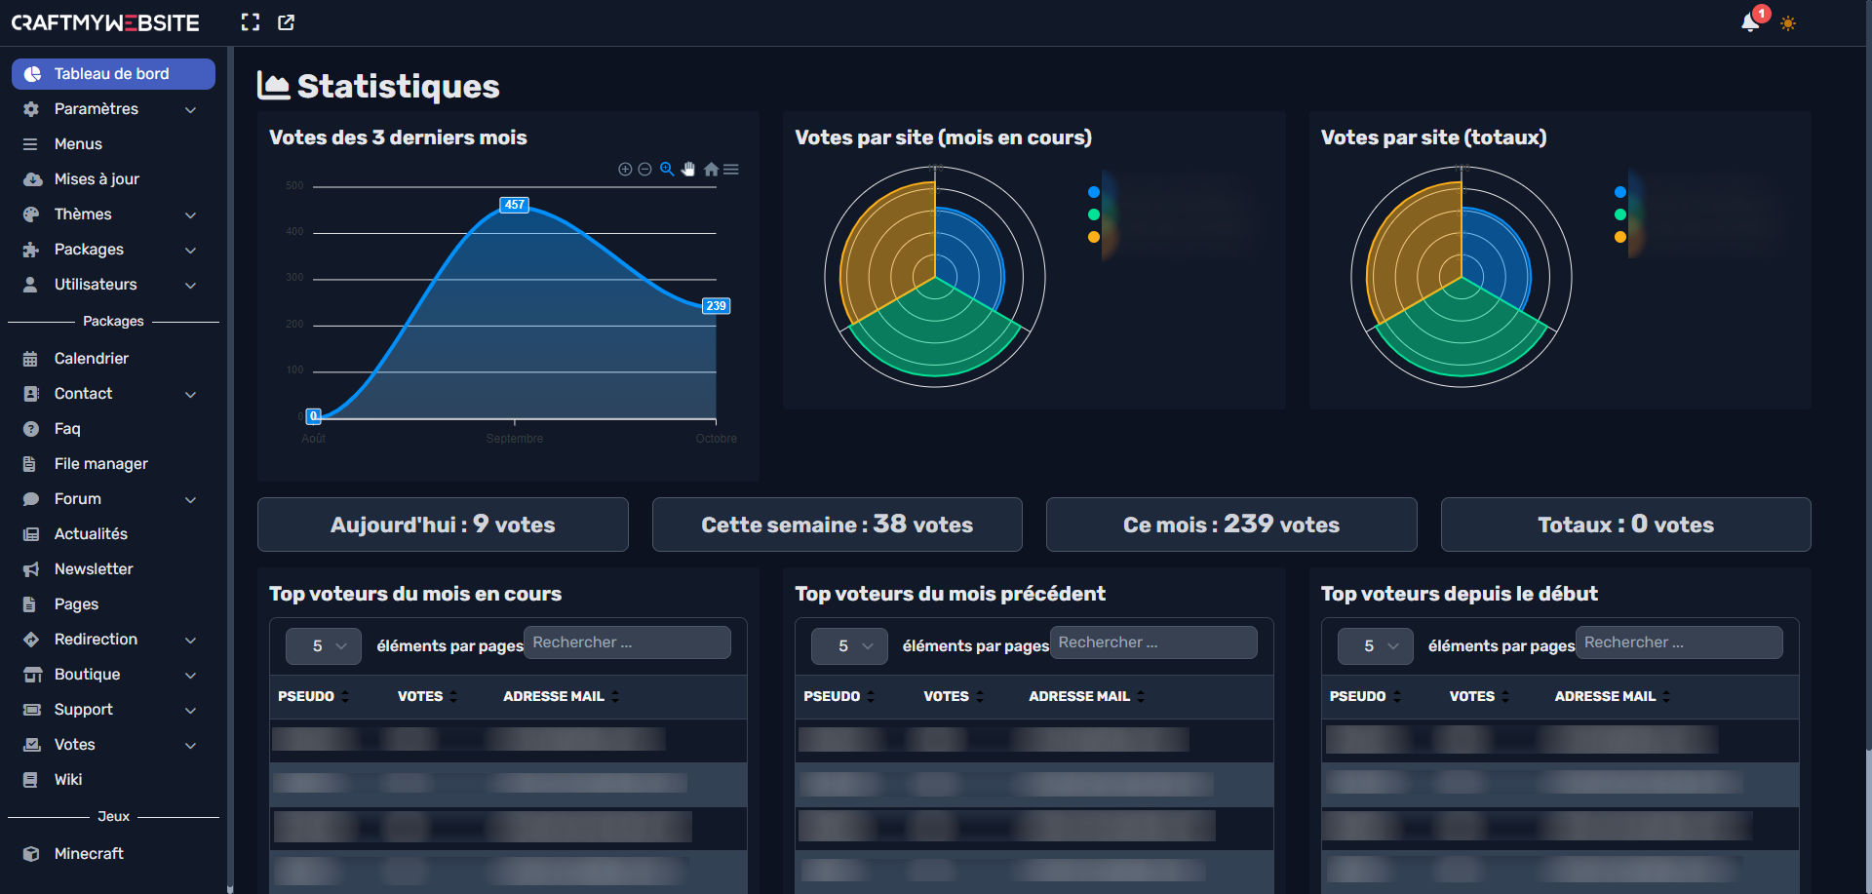
Task: Click the Boutique shop icon
Action: click(32, 675)
